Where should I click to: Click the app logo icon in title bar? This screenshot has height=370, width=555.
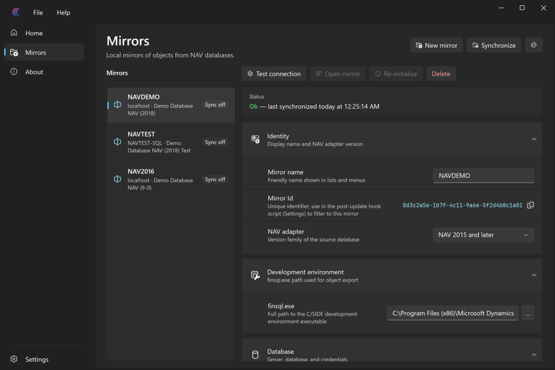click(x=16, y=12)
